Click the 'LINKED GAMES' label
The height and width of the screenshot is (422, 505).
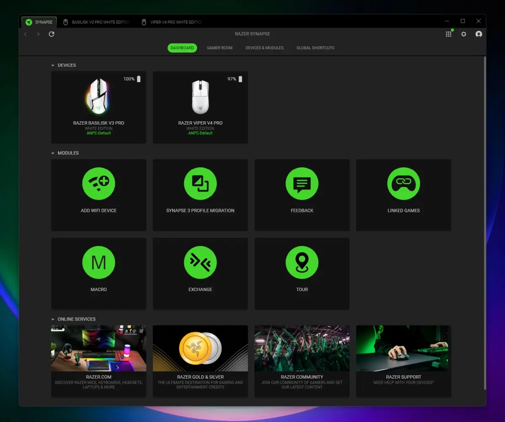coord(404,211)
